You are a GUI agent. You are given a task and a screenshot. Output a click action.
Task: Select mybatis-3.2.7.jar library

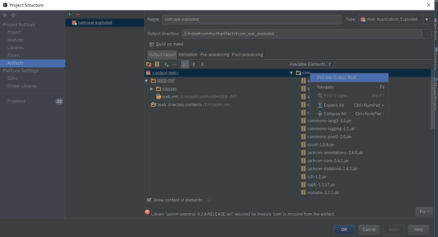(323, 193)
